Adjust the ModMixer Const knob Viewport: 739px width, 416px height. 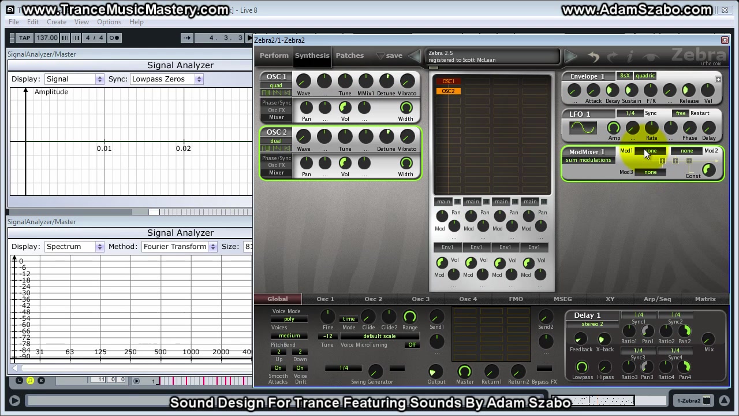(x=708, y=169)
